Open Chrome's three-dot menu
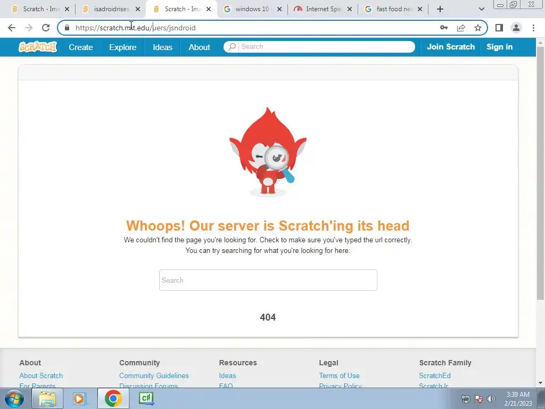This screenshot has height=409, width=545. pos(533,28)
